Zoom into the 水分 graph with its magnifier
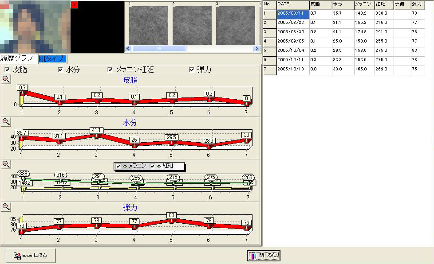 click(6, 121)
